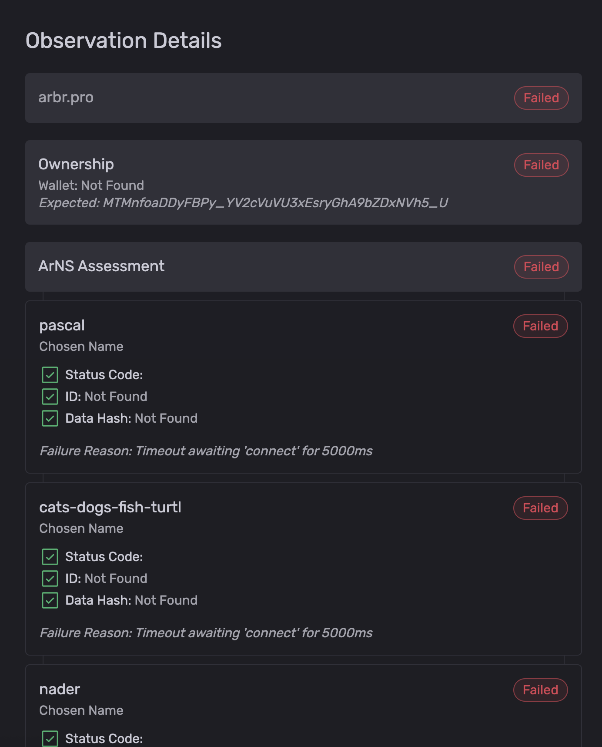Click the Data Hash check icon under pascal
The image size is (602, 747).
(x=50, y=418)
